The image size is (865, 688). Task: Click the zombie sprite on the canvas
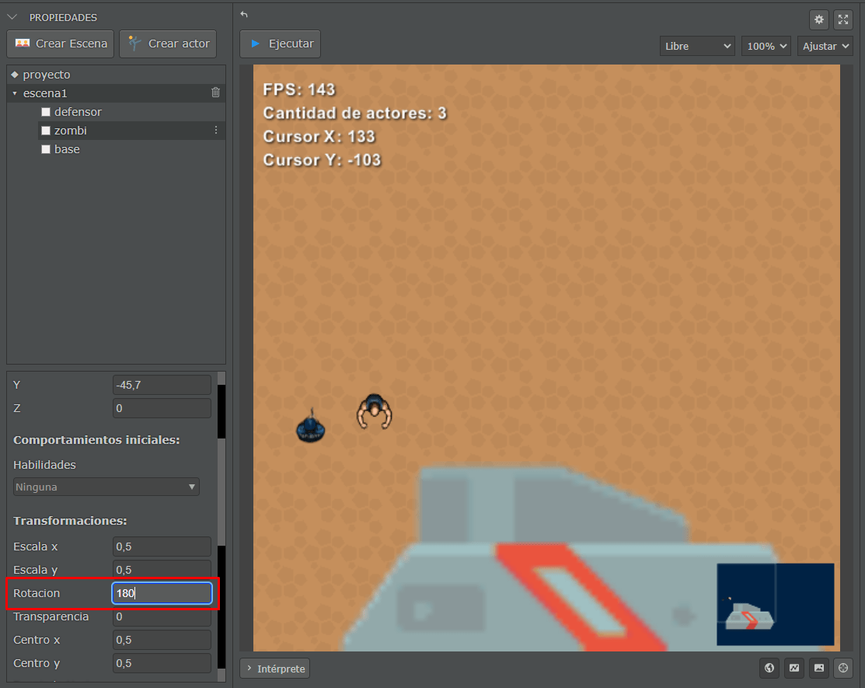[375, 411]
